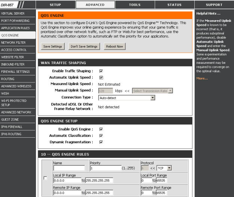234x197 pixels.
Task: Click the Protocol number field
Action: pyautogui.click(x=145, y=168)
